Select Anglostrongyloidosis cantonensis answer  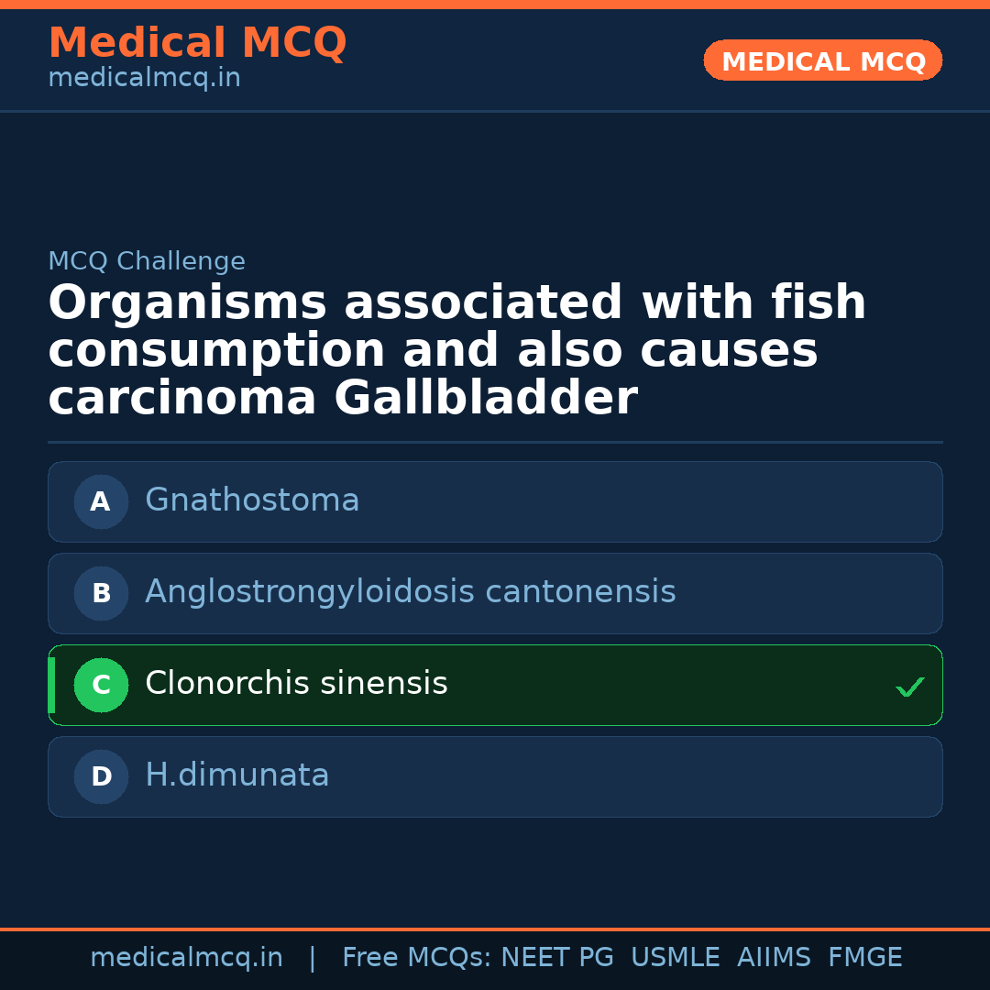coord(410,592)
